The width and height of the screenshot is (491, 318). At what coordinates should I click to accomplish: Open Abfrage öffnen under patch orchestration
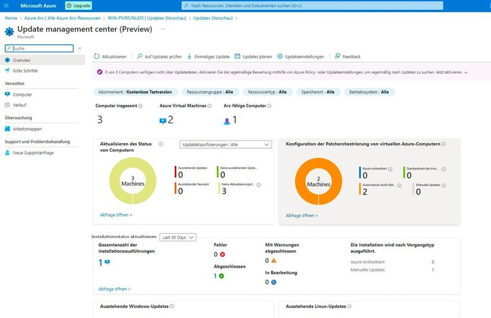click(x=302, y=215)
